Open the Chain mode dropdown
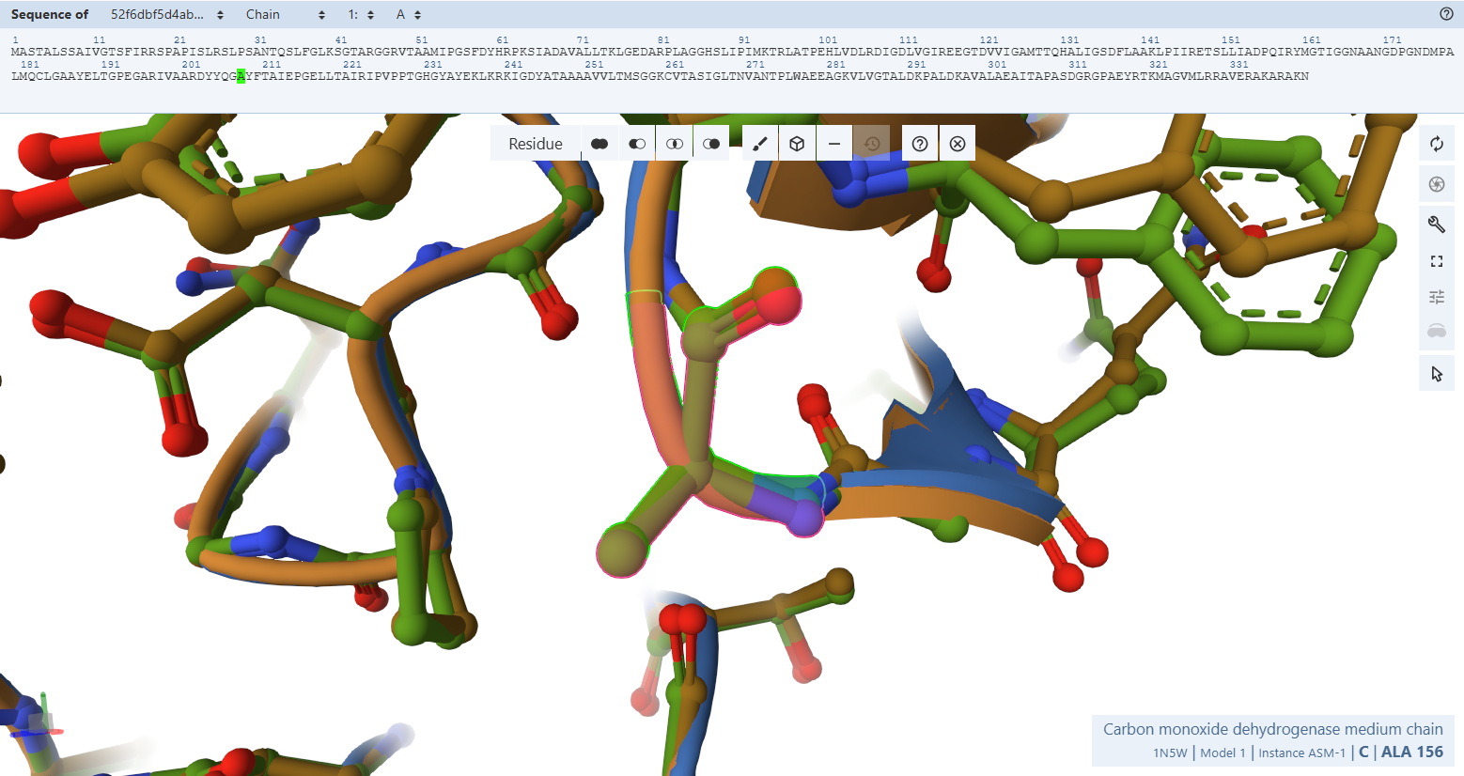 (x=286, y=14)
